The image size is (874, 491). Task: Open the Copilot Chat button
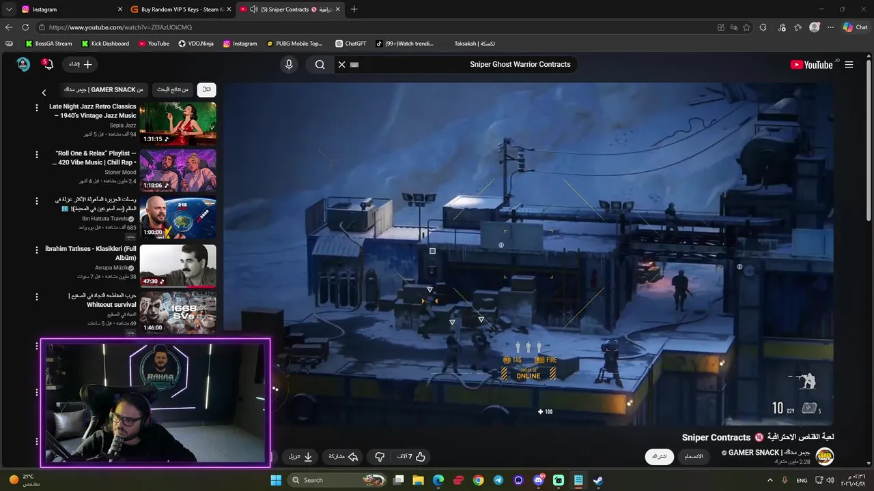point(855,27)
